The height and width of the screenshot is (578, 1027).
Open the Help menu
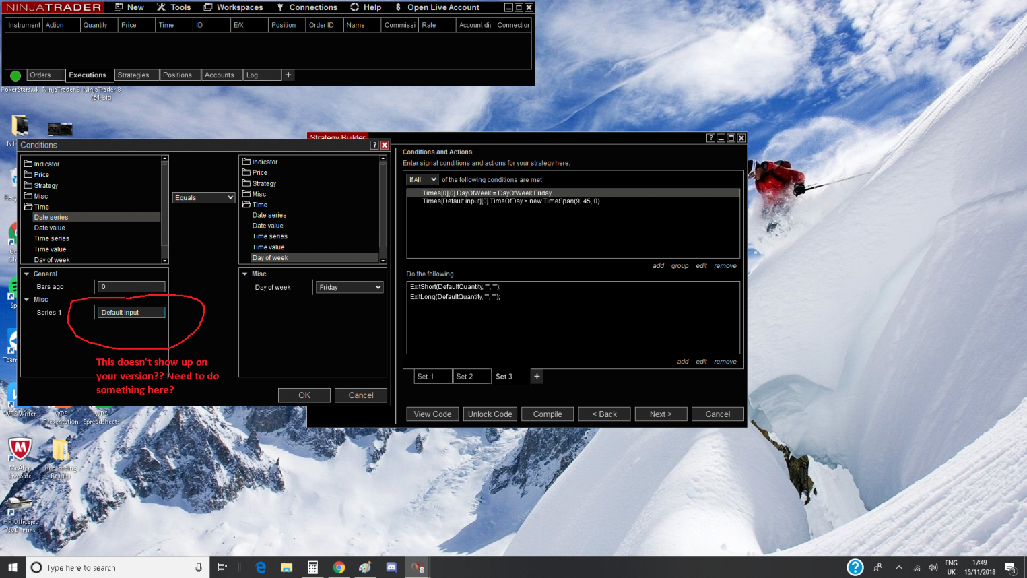pos(366,7)
